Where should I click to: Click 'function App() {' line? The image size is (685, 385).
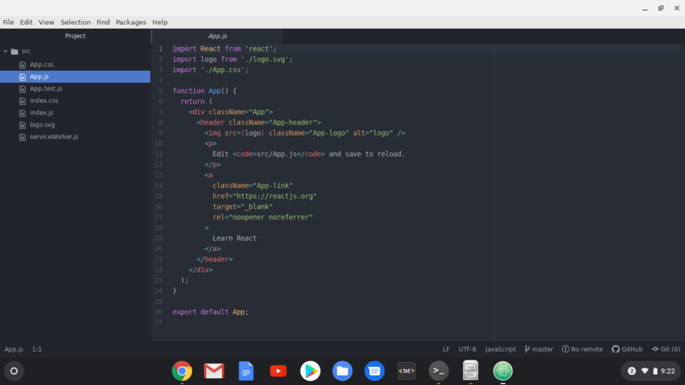[205, 91]
